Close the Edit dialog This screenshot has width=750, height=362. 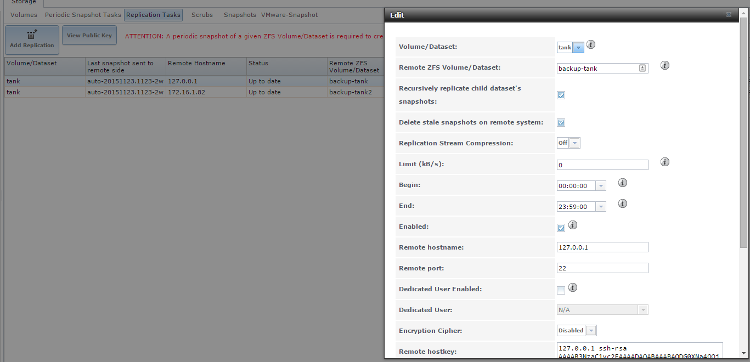729,15
